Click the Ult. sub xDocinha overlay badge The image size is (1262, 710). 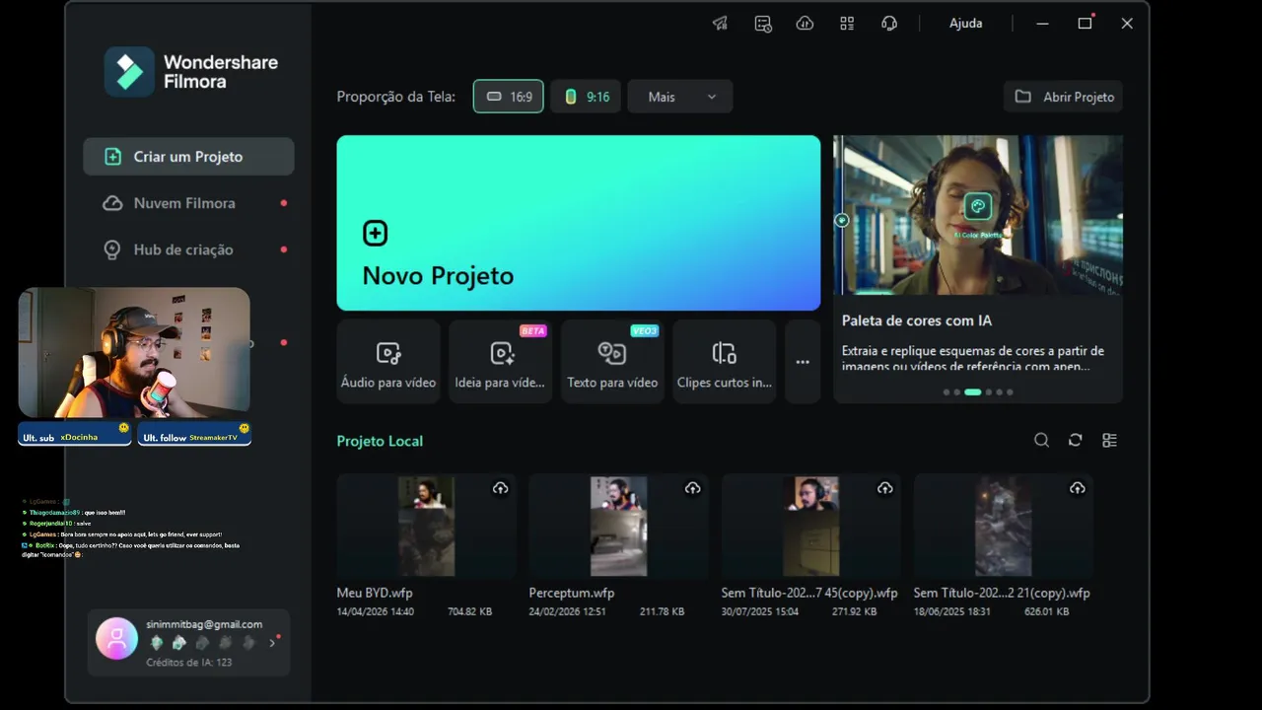[x=75, y=434]
